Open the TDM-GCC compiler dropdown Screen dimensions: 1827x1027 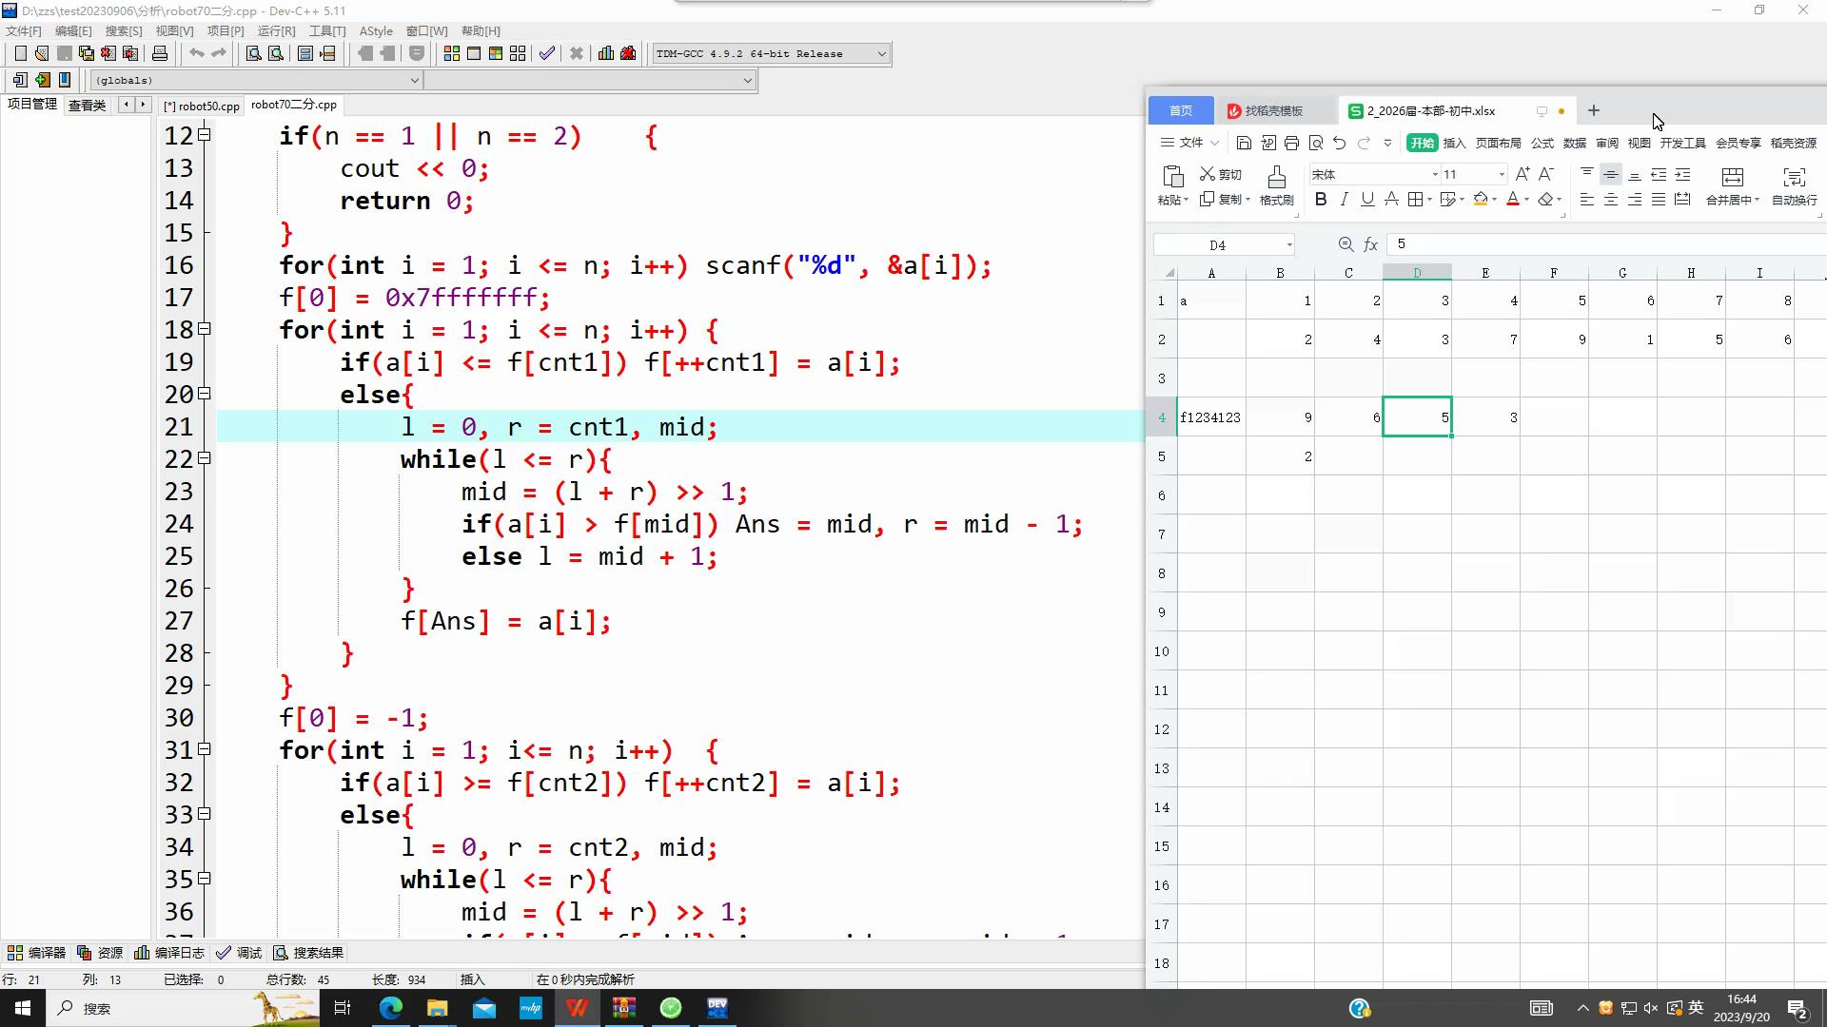tap(881, 54)
